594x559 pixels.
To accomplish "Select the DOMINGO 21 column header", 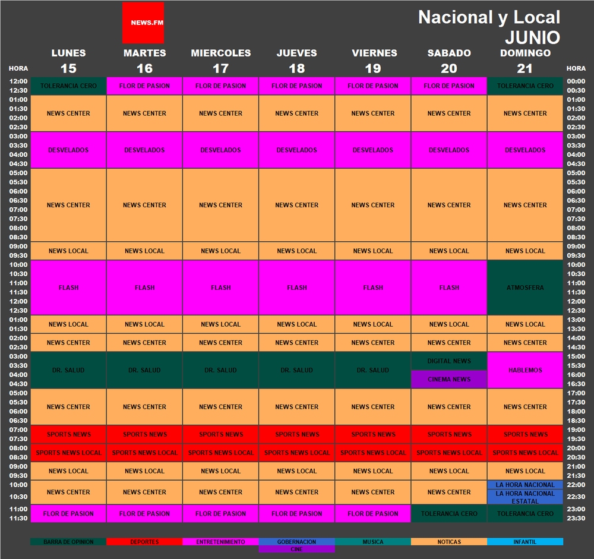I will (x=525, y=58).
